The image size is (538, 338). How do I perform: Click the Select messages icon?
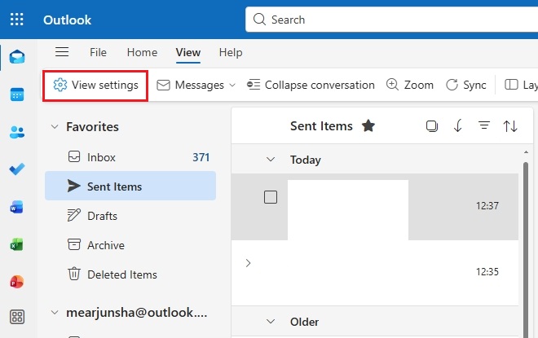[x=432, y=126]
